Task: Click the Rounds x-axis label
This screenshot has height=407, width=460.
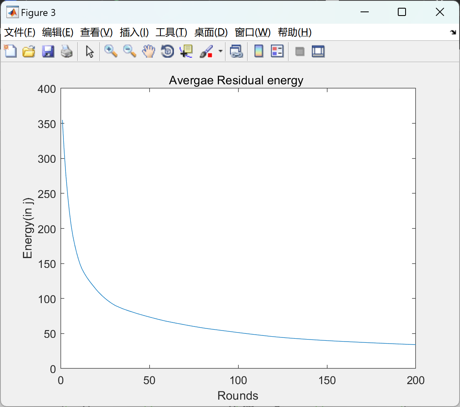Action: (238, 396)
